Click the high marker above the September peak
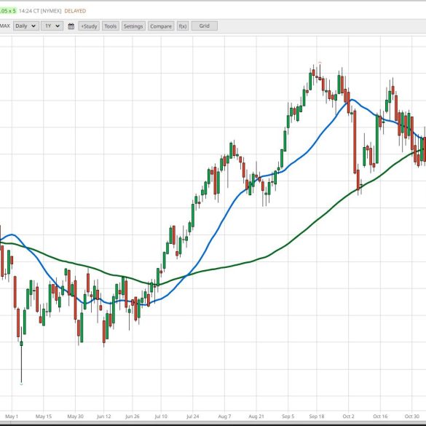426x426 pixels. tap(320, 63)
